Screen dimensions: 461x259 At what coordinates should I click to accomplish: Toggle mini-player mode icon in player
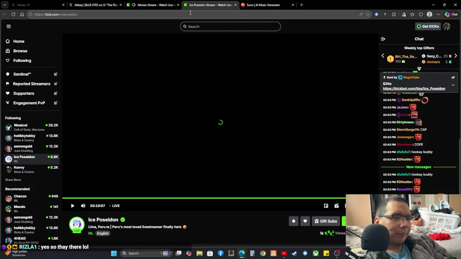tap(326, 206)
